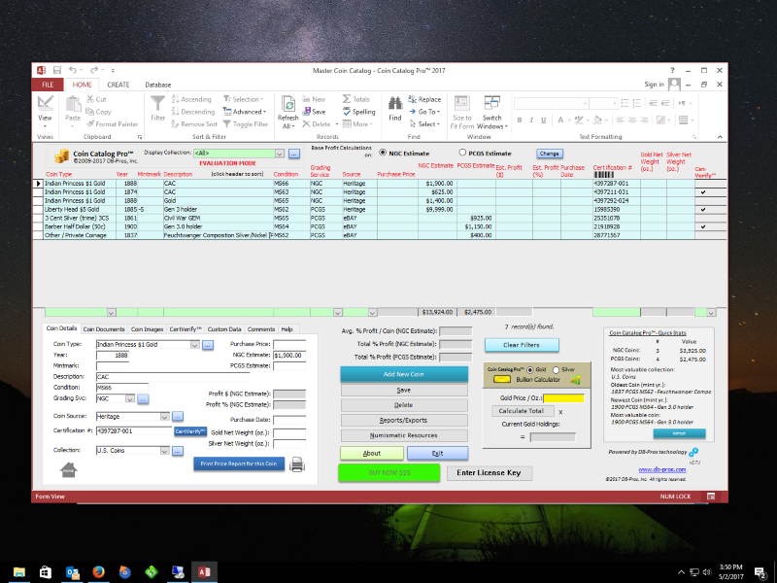Open Advanced filter options dropdown
Screen dimensions: 777x583
coord(245,112)
